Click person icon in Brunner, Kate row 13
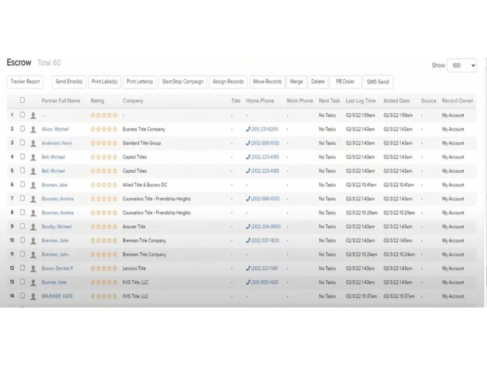The image size is (487, 365). coord(33,283)
